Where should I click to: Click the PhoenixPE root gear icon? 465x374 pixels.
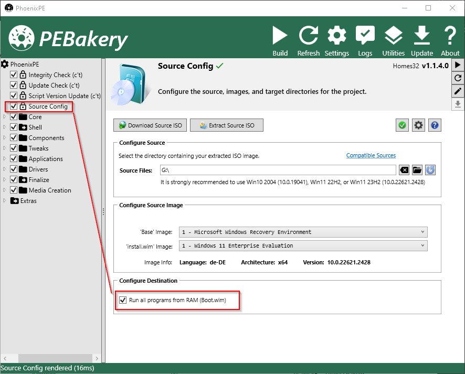pyautogui.click(x=5, y=64)
